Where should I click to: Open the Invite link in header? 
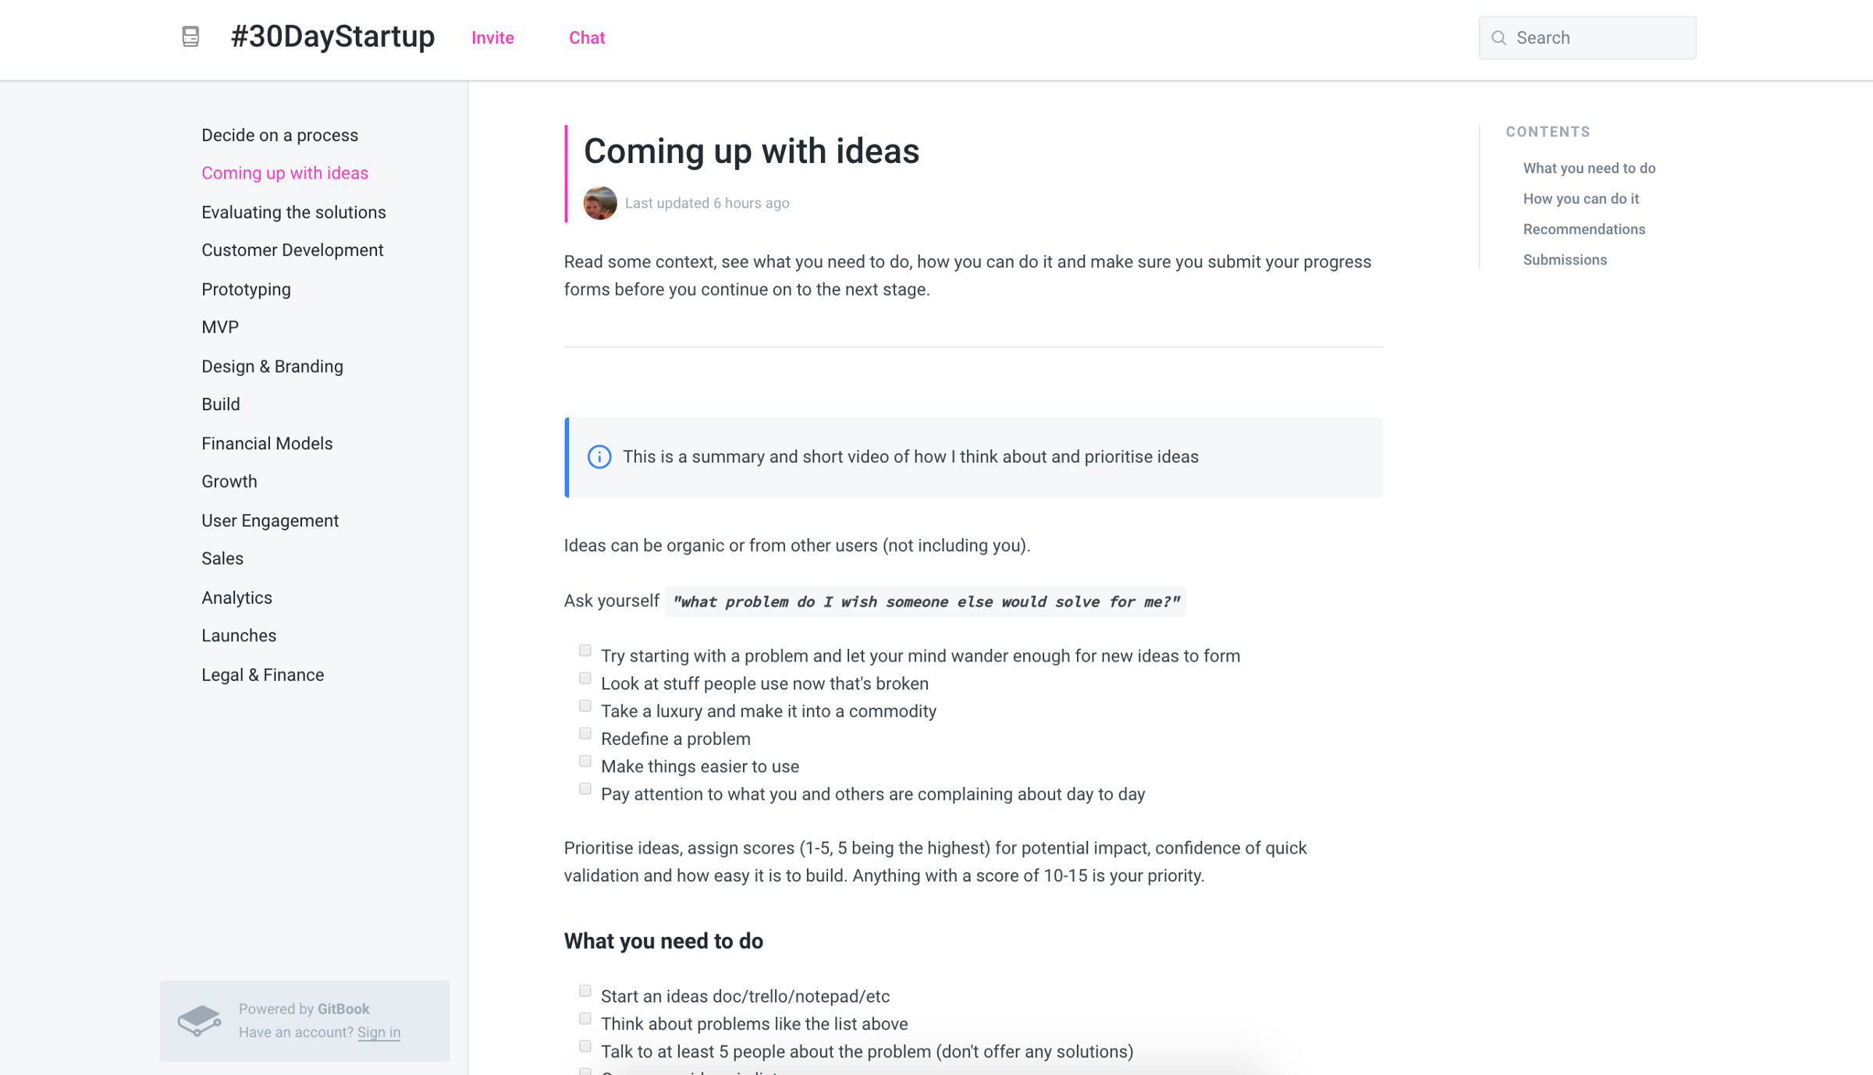coord(492,37)
